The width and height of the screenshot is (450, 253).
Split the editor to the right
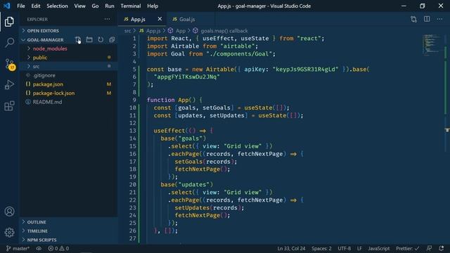point(427,19)
